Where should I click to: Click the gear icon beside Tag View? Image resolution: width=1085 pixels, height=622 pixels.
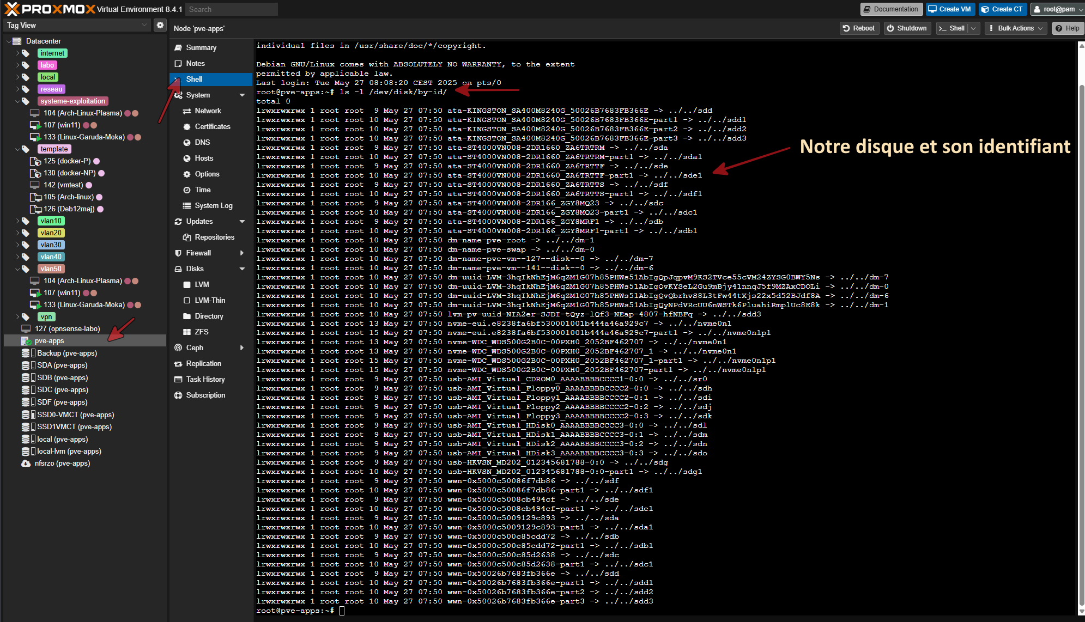(x=160, y=25)
